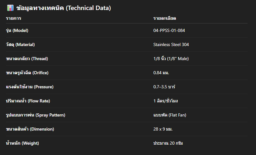This screenshot has height=155, width=256.
Task: Click the 1/8 นิ้ว (1/8" Male) value
Action: click(x=171, y=59)
